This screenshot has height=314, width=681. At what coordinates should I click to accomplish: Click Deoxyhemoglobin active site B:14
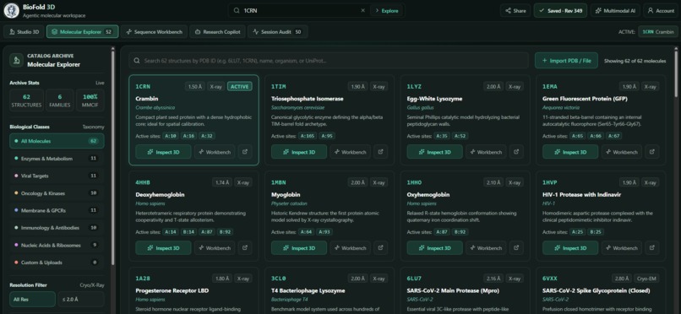coord(188,232)
